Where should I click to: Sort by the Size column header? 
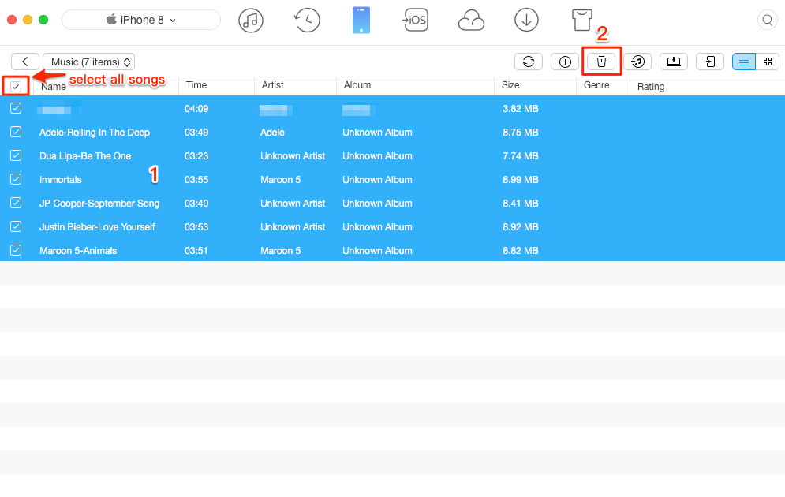[x=510, y=85]
